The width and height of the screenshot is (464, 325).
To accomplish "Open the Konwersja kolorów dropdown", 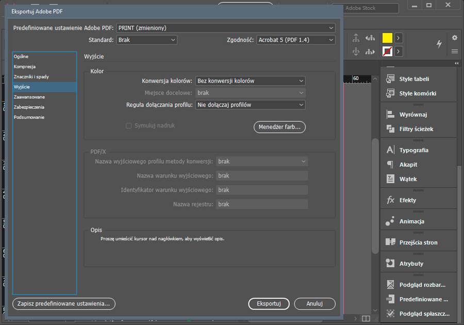I will (x=251, y=81).
